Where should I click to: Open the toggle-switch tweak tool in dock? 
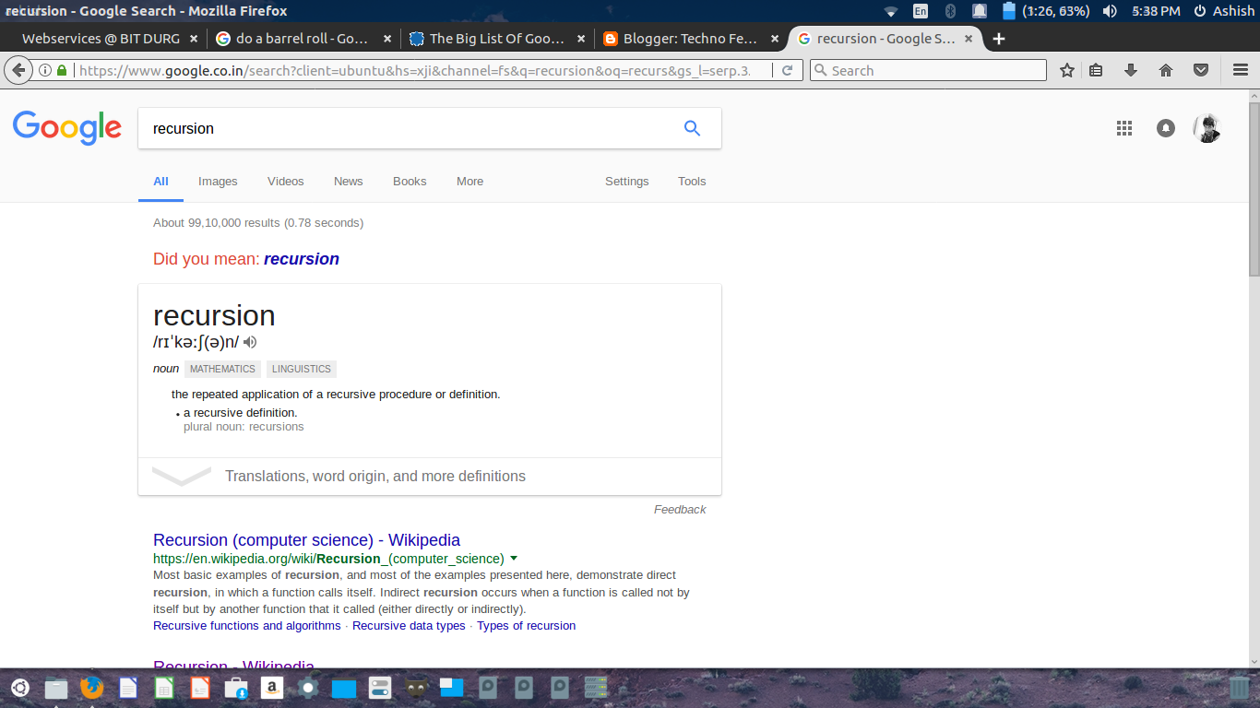[380, 688]
